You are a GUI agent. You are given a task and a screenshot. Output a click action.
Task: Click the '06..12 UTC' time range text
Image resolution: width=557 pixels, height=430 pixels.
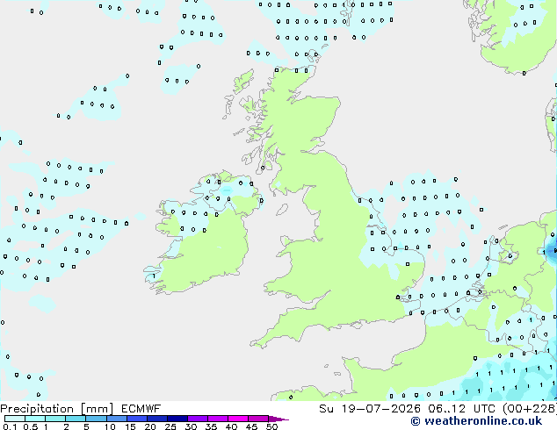(x=462, y=409)
